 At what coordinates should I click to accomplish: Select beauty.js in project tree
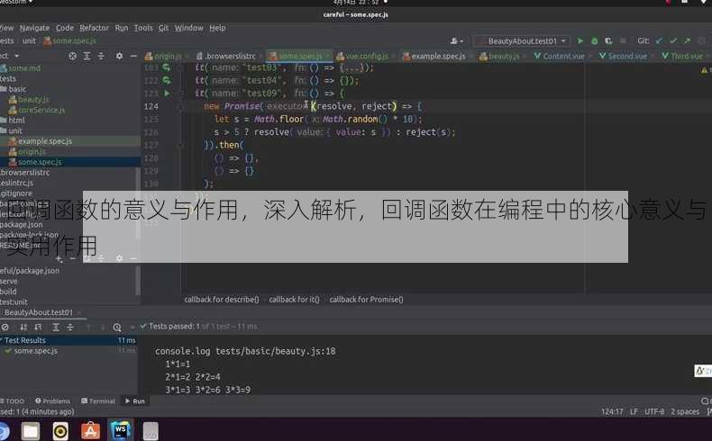30,100
